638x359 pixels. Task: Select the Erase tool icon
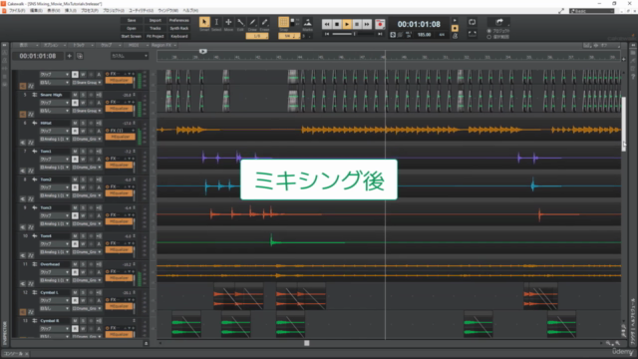pyautogui.click(x=264, y=22)
